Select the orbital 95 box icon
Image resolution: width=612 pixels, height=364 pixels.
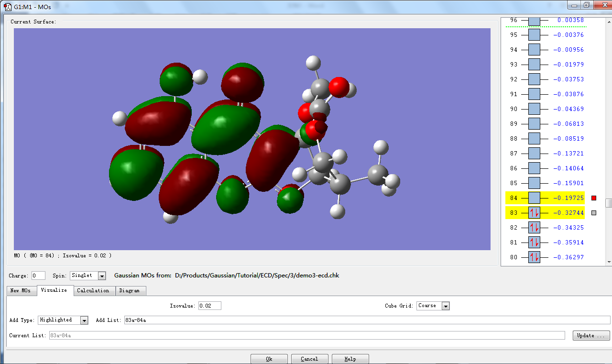(534, 35)
